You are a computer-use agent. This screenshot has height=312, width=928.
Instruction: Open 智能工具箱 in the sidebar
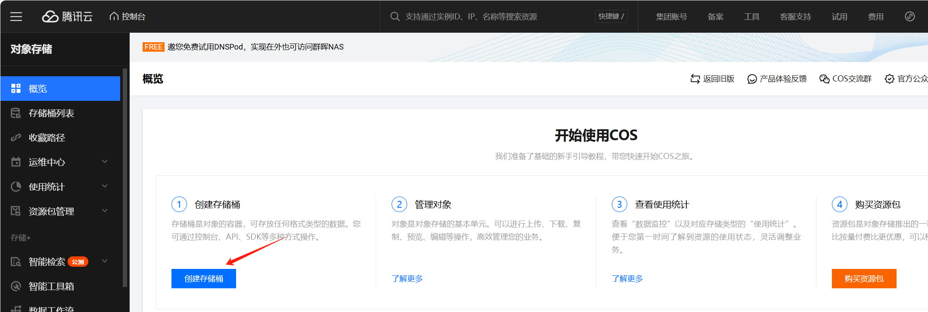tap(60, 286)
